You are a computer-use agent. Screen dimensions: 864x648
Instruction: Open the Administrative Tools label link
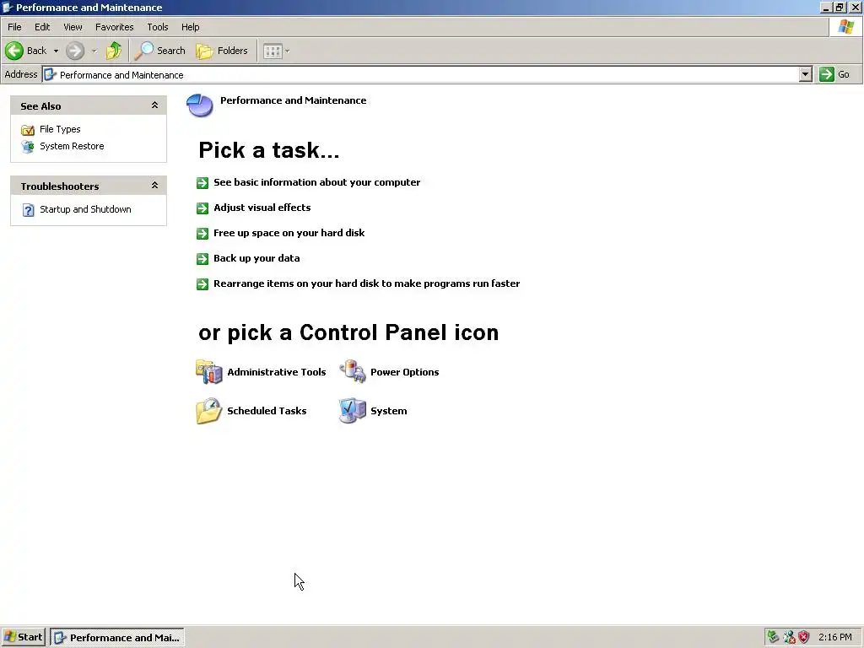tap(277, 372)
